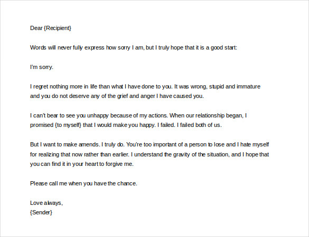Click the words 'I regret nothing more'
Viewport: 309px width, 237px height.
(55, 86)
